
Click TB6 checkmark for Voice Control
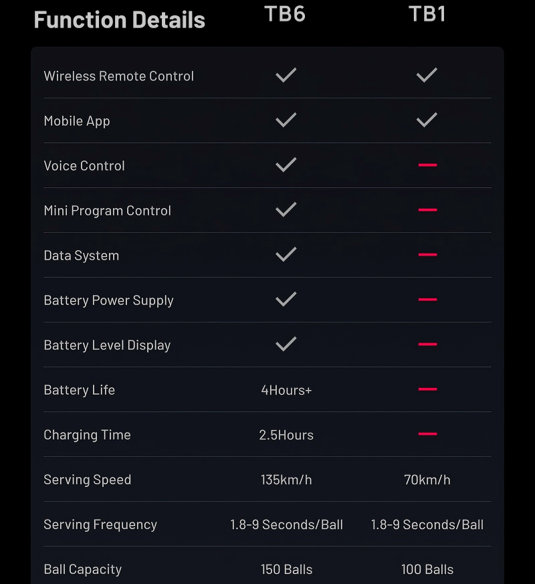pyautogui.click(x=286, y=165)
